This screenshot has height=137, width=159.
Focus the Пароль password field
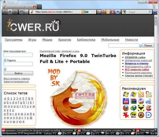pyautogui.click(x=18, y=64)
